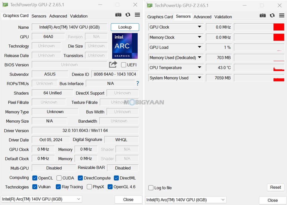Viewport: 287px width, 205px height.
Task: Click the Driver Date field Oct 05, 2024
Action: pos(51,140)
